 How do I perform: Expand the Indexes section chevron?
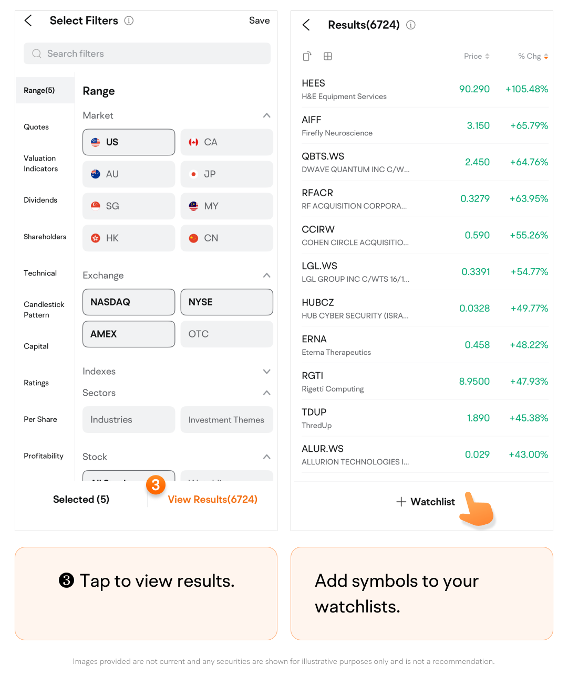point(266,372)
